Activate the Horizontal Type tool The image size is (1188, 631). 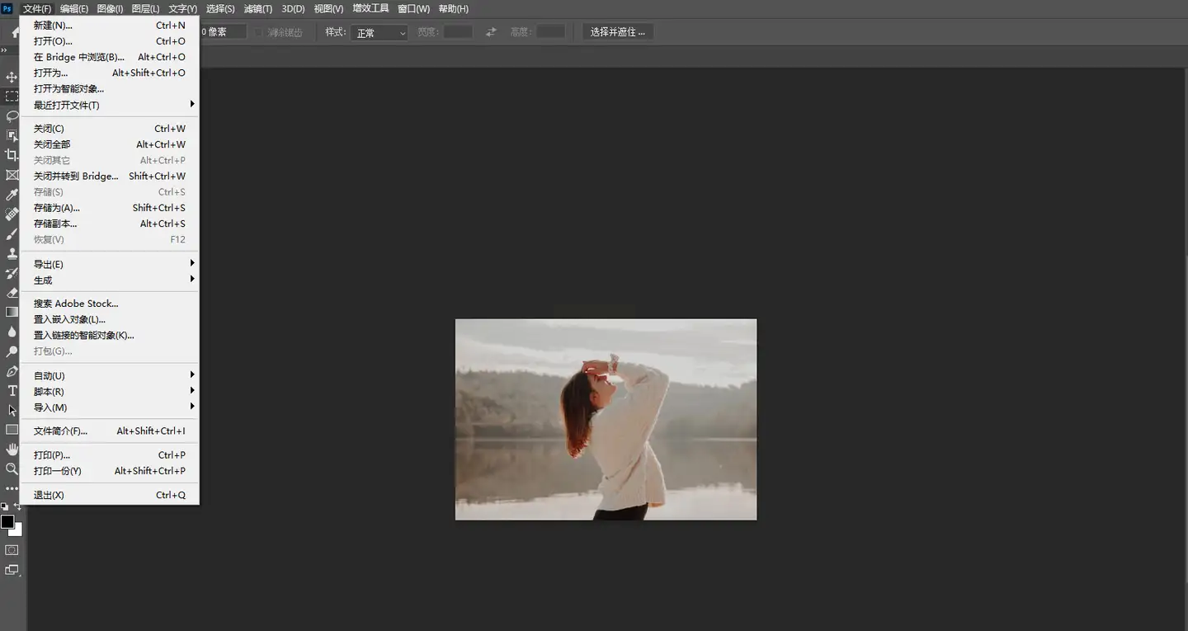click(x=12, y=390)
